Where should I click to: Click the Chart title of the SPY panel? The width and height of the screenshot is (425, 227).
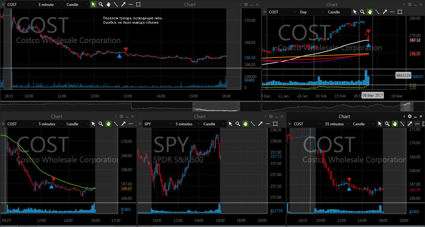[x=200, y=116]
